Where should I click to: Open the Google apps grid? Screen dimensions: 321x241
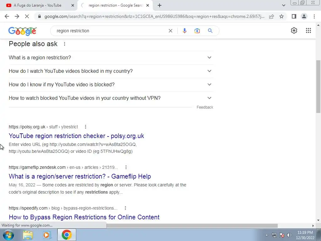(x=308, y=30)
